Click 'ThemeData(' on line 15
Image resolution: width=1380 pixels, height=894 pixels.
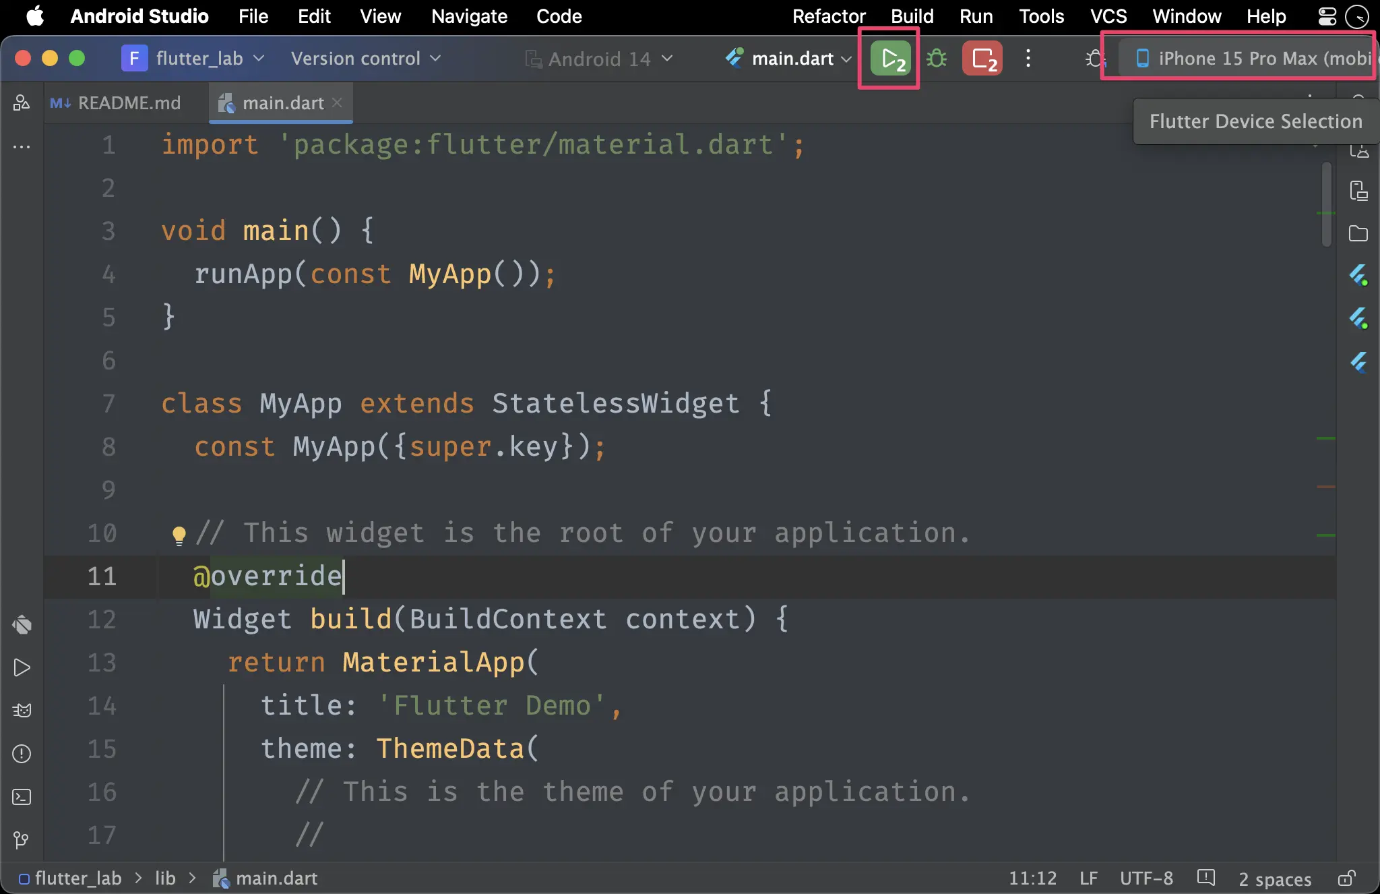coord(458,748)
